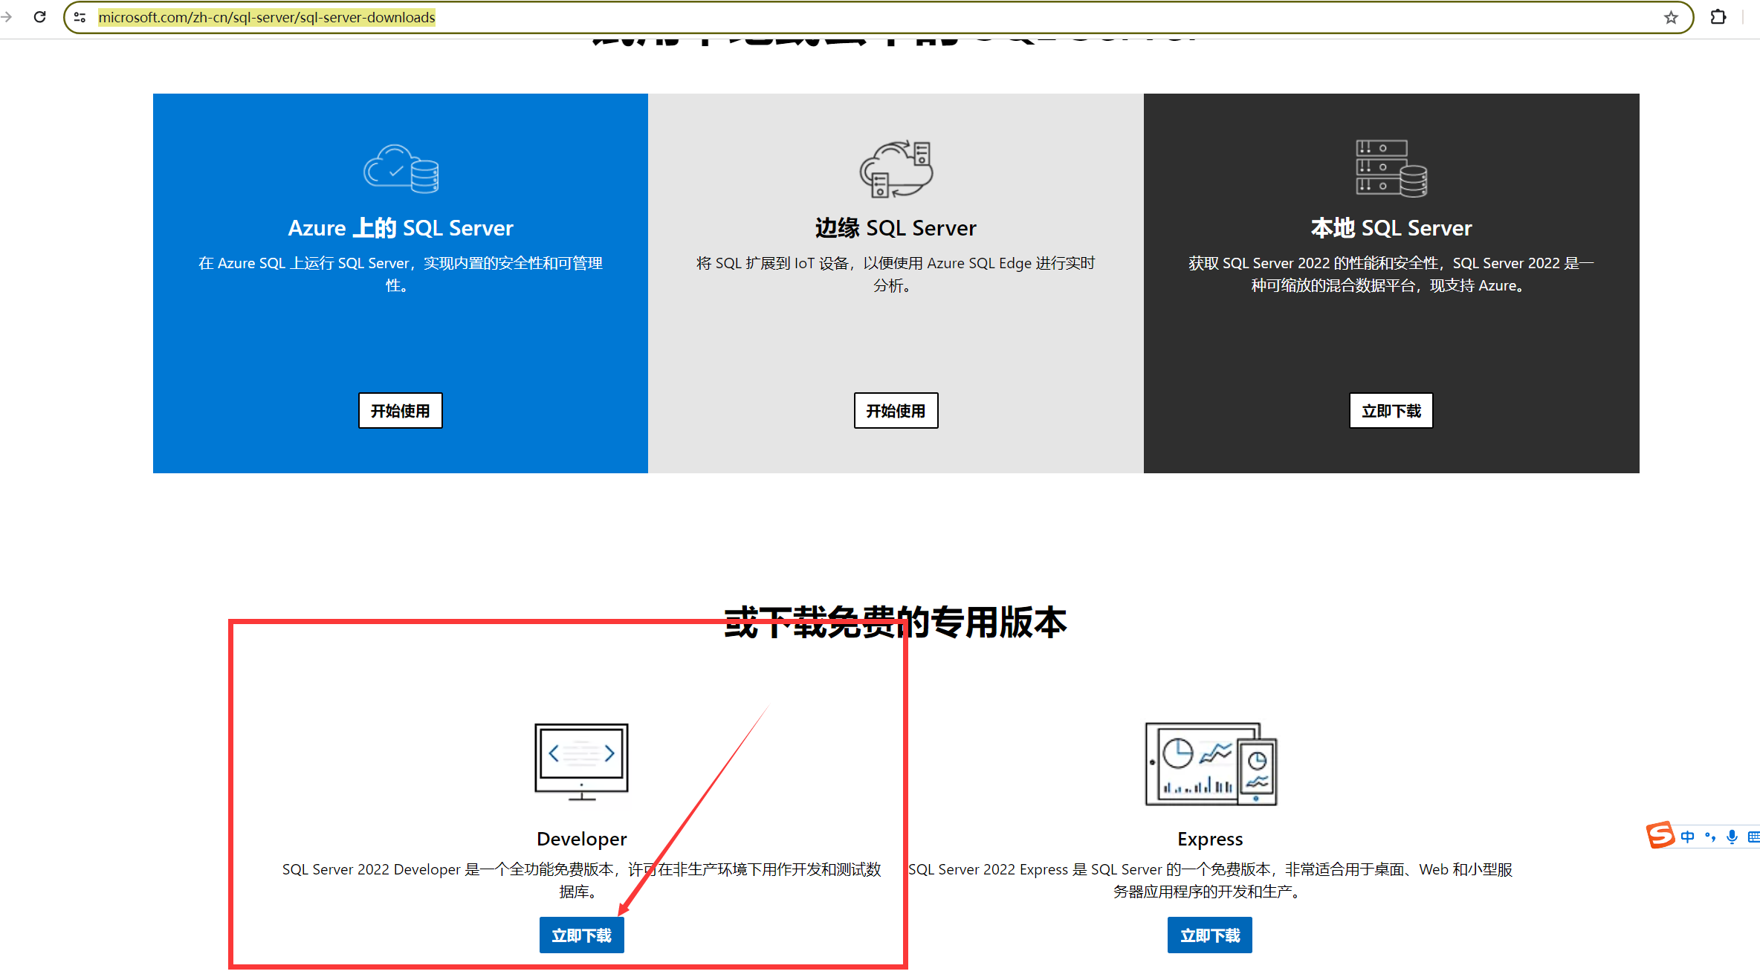Viewport: 1760px width, 977px height.
Task: Download the Express edition with 立即下载
Action: (1209, 935)
